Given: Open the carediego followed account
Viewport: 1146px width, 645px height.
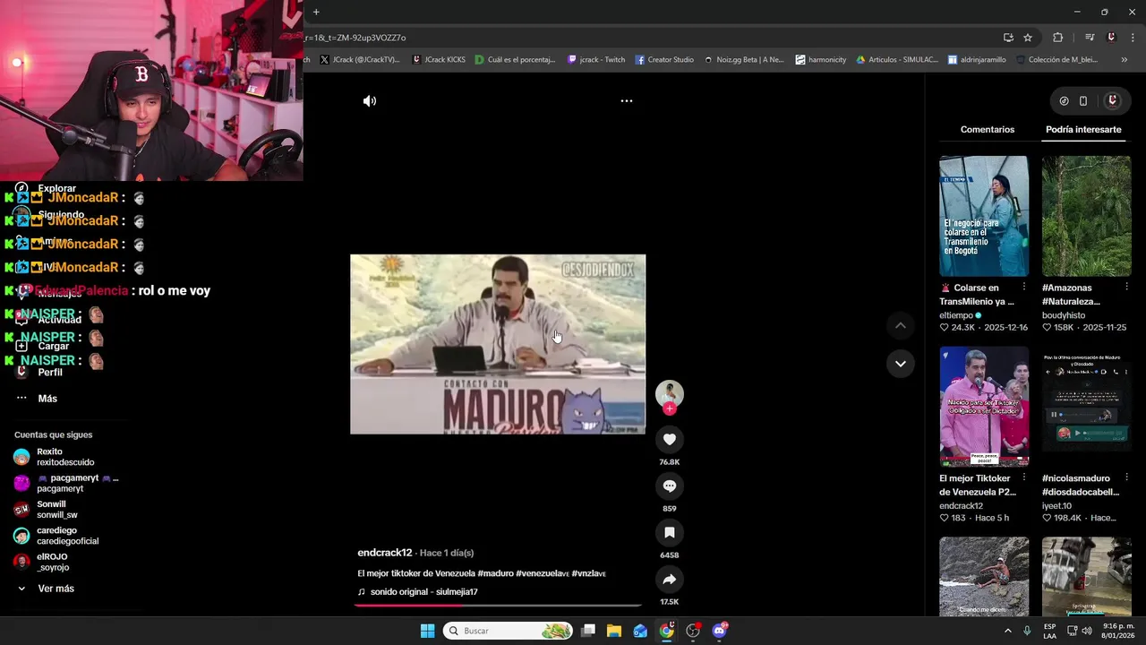Looking at the screenshot, I should pyautogui.click(x=56, y=535).
